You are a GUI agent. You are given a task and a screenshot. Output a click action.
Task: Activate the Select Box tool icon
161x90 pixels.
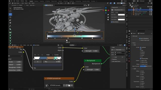[10, 8]
